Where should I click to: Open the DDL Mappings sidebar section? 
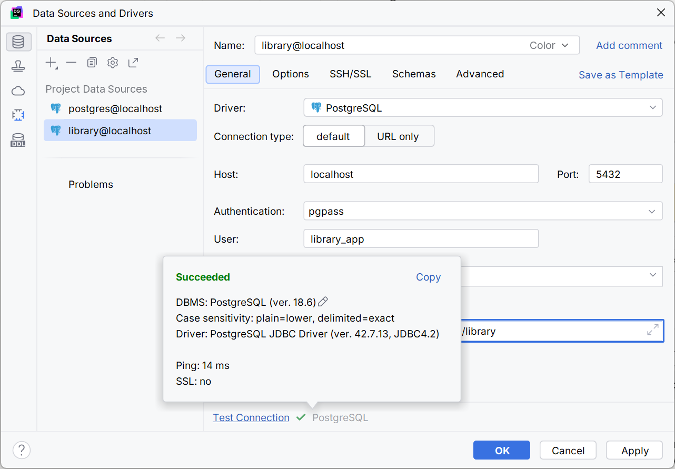pyautogui.click(x=18, y=140)
